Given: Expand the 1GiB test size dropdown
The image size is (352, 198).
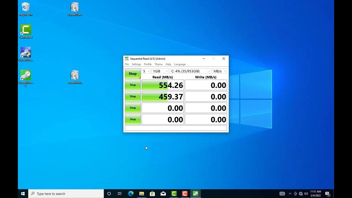Looking at the screenshot, I should point(160,71).
